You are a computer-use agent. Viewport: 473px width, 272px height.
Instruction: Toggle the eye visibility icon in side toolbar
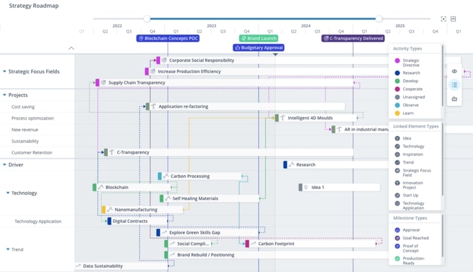pyautogui.click(x=454, y=71)
